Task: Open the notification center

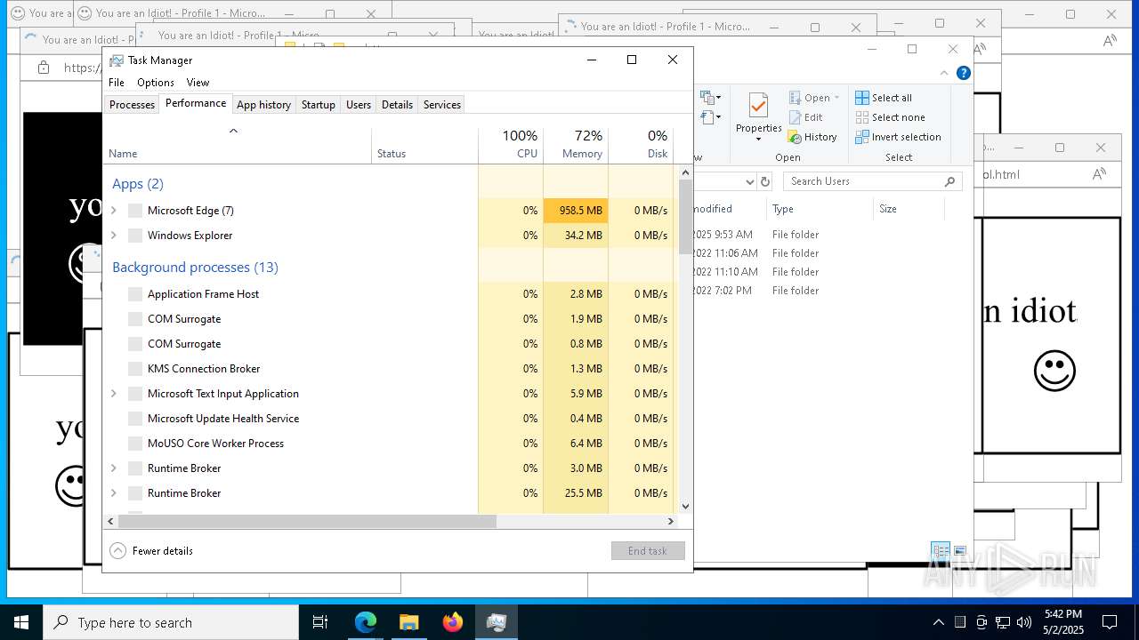Action: [x=1110, y=622]
